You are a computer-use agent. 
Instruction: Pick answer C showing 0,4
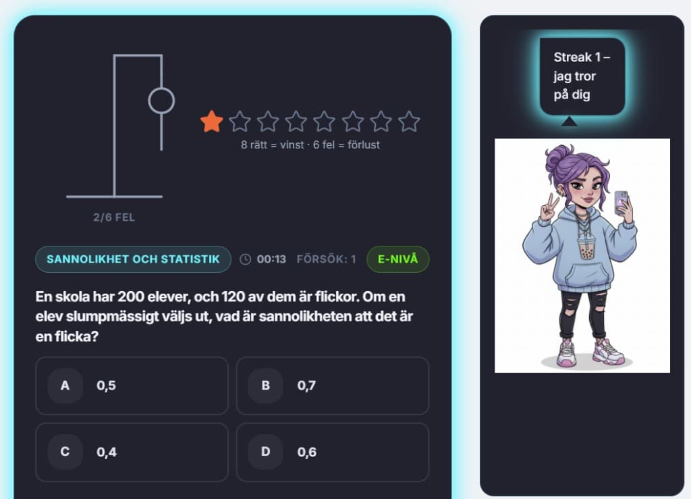(x=132, y=452)
